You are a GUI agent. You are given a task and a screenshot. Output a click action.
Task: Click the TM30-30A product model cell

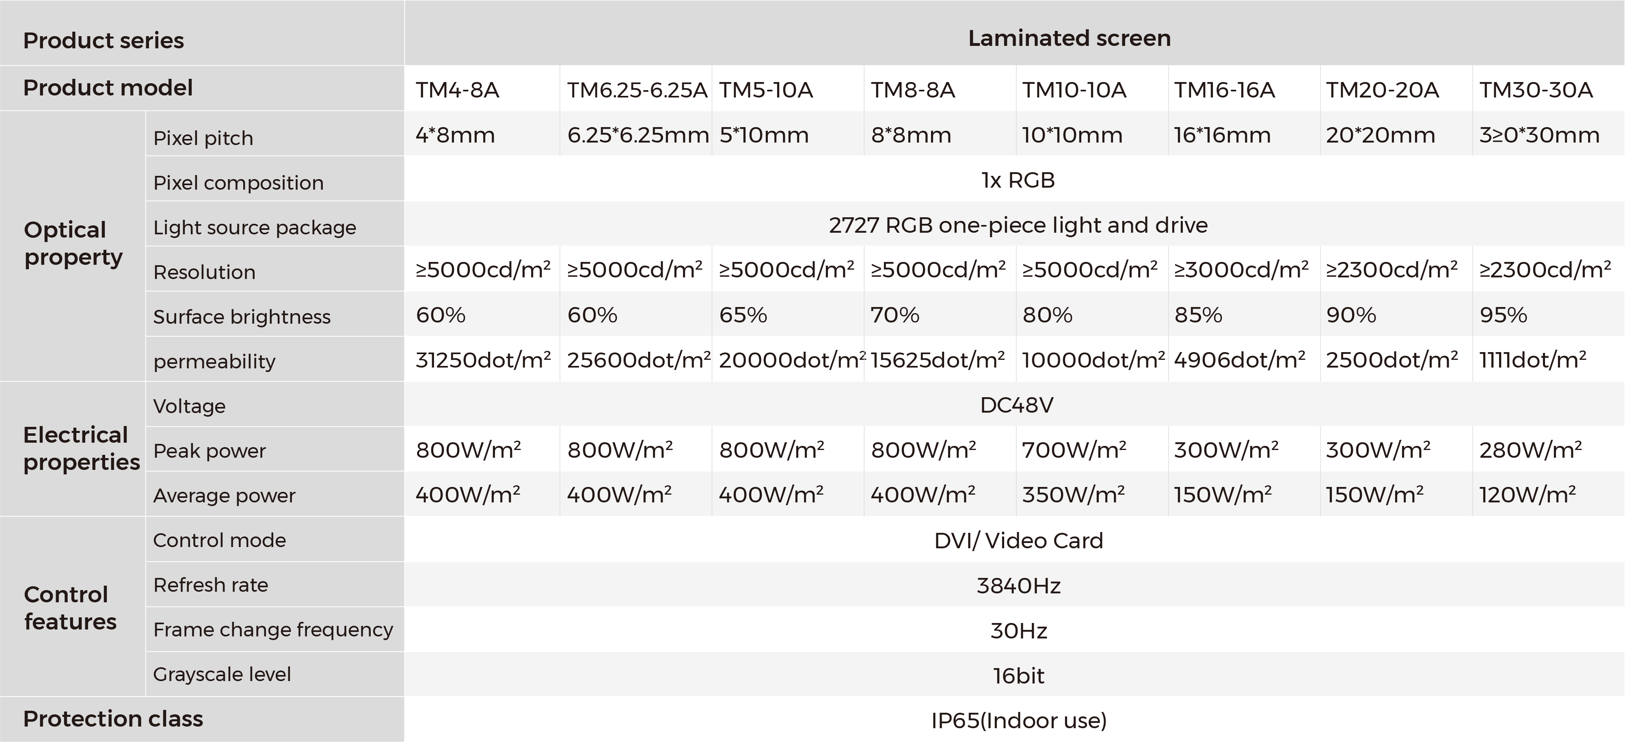pyautogui.click(x=1549, y=89)
